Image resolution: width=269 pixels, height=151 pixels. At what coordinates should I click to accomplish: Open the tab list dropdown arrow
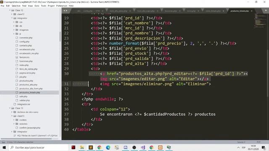click(x=266, y=11)
